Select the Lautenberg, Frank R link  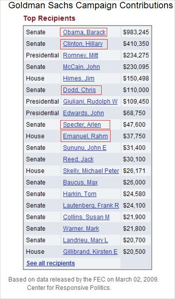pos(91,206)
